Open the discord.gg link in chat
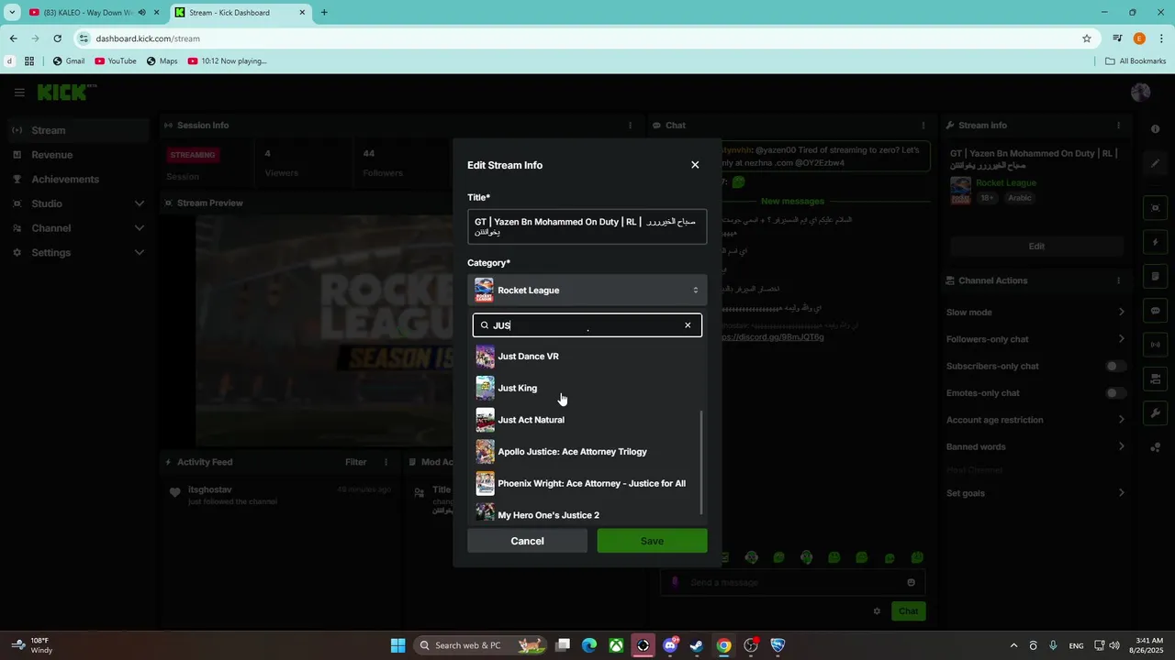This screenshot has height=660, width=1175. [x=772, y=337]
